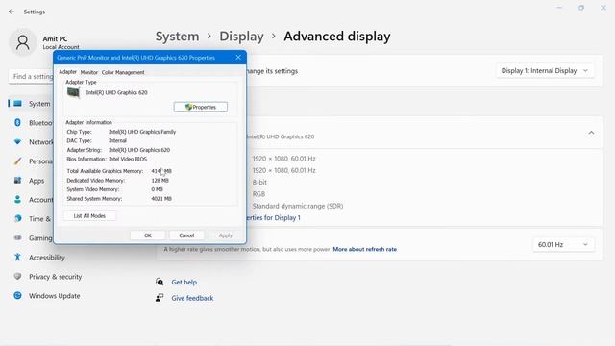Minimize the Settings window
This screenshot has width=615, height=346.
pyautogui.click(x=559, y=8)
